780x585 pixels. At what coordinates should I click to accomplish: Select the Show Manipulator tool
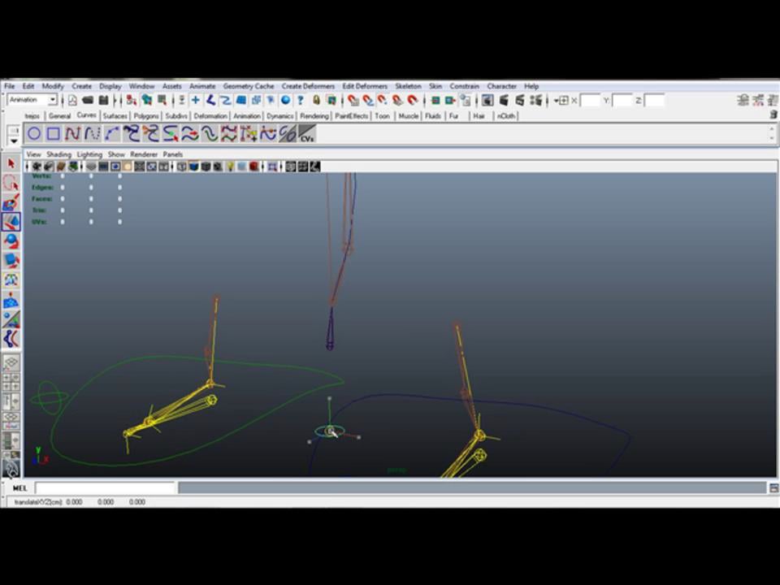11,318
